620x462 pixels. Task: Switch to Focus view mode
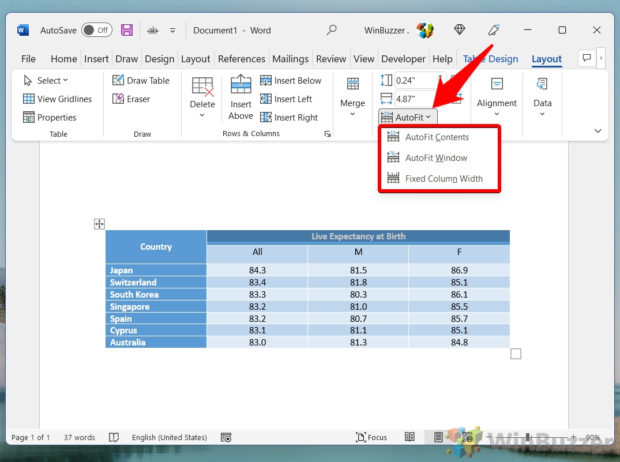(x=371, y=437)
